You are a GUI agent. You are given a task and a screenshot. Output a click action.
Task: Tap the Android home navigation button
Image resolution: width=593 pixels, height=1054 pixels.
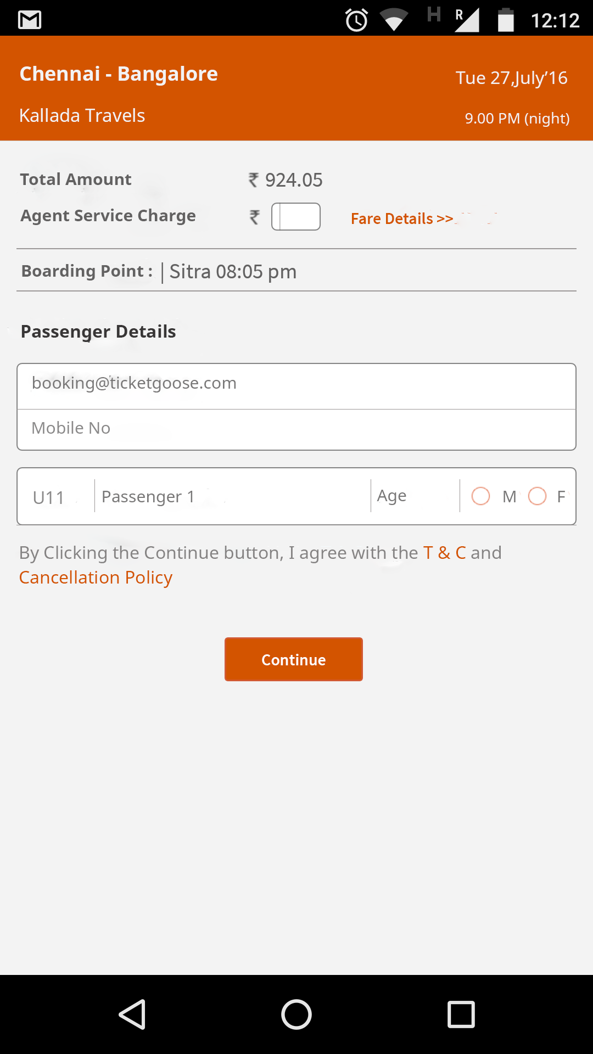pos(296,1014)
